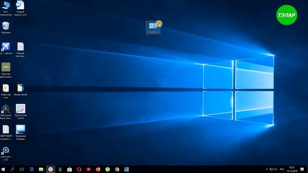This screenshot has width=308, height=173.
Task: Switch input language РУС indicator
Action: click(282, 169)
